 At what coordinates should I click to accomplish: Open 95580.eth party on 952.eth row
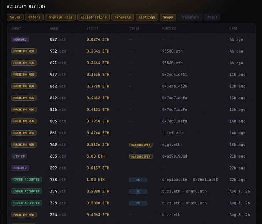coord(172,51)
